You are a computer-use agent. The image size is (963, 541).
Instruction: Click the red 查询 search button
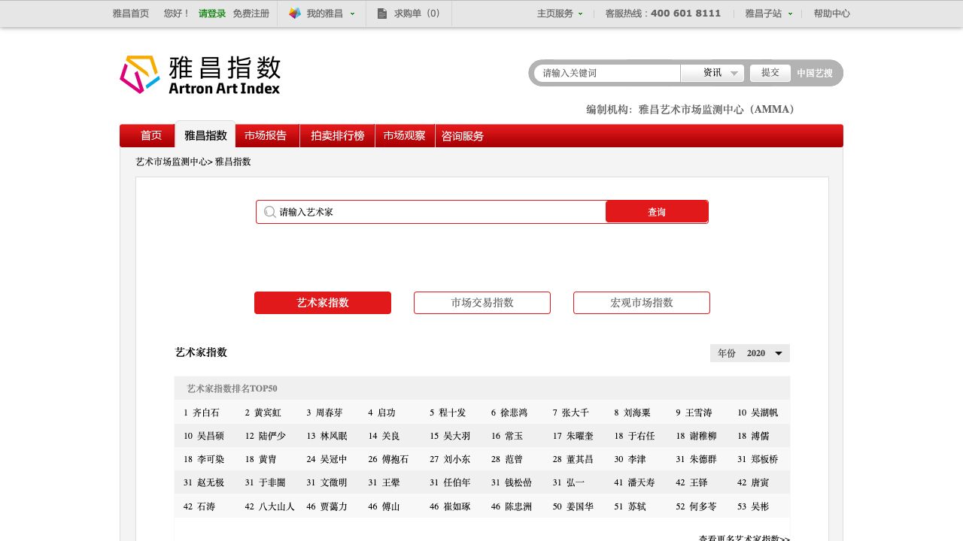(x=657, y=212)
